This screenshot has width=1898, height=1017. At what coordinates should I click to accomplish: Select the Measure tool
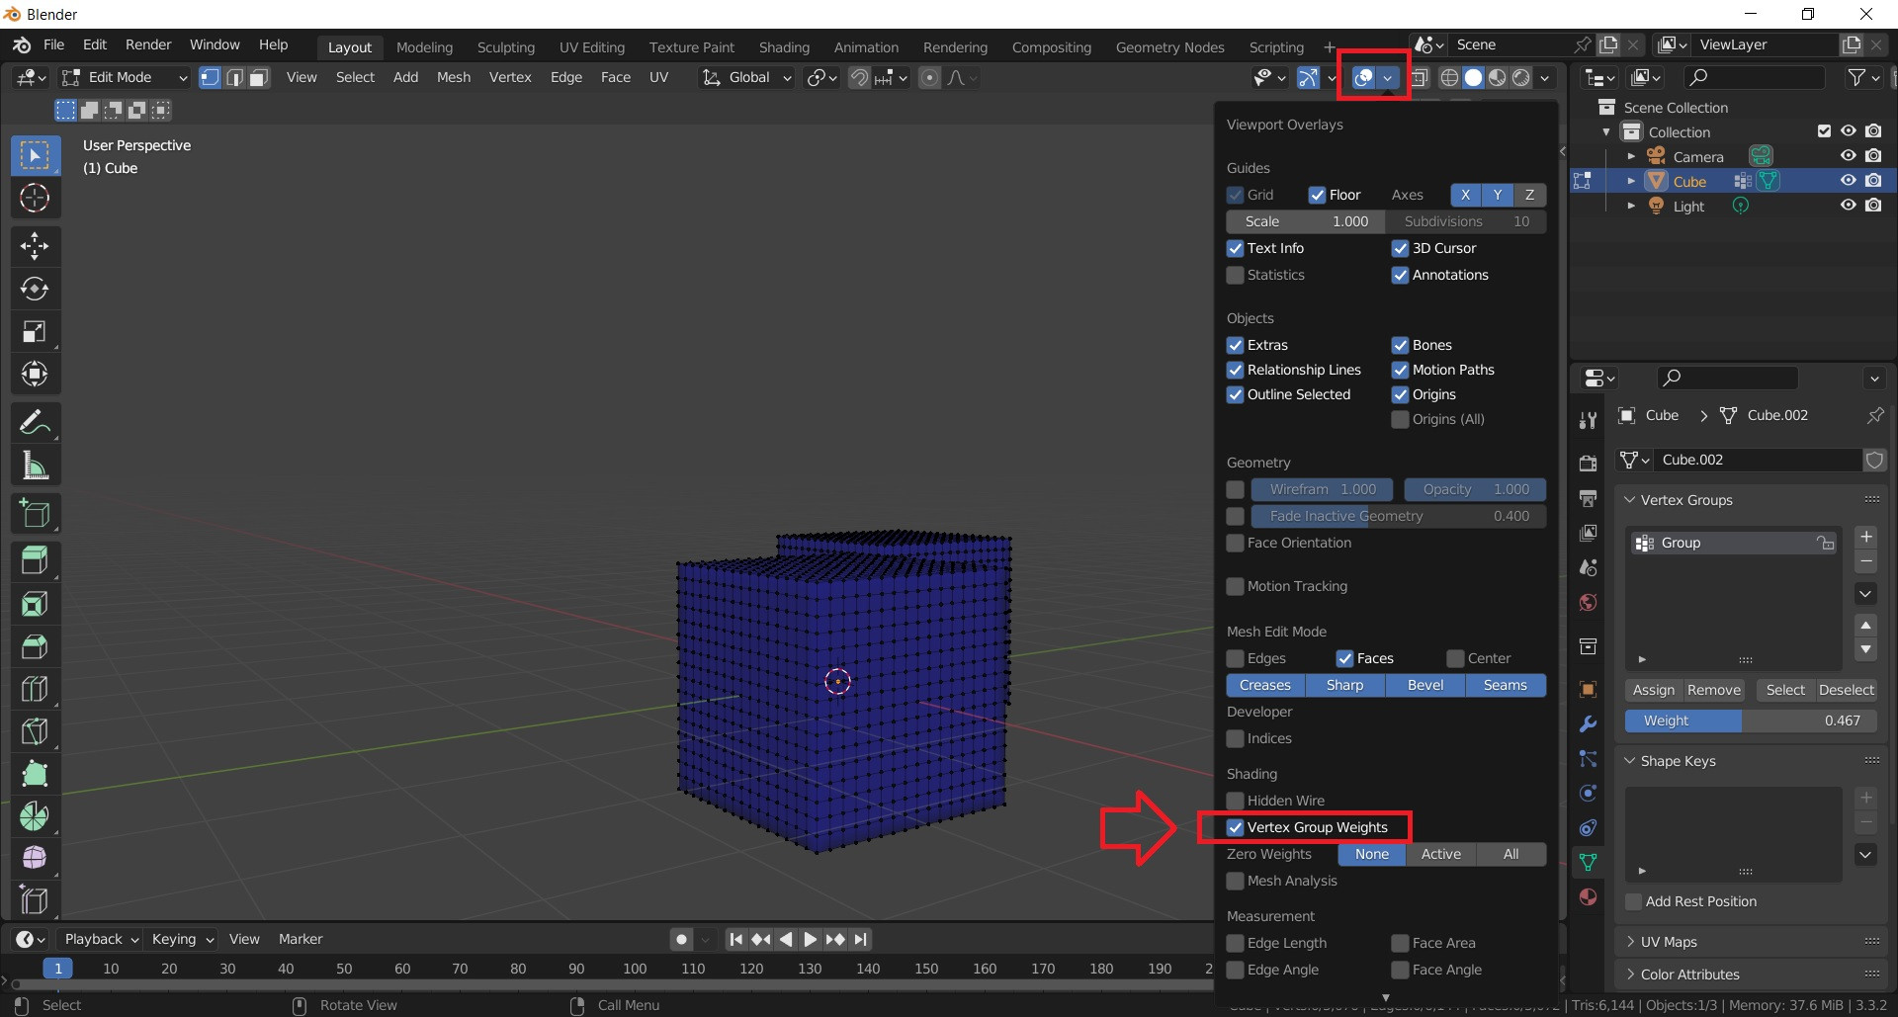(x=35, y=466)
